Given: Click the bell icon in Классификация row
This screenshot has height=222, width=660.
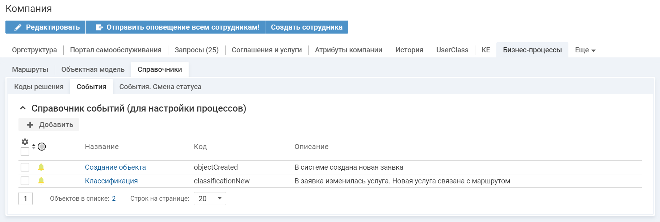Looking at the screenshot, I should [x=41, y=181].
